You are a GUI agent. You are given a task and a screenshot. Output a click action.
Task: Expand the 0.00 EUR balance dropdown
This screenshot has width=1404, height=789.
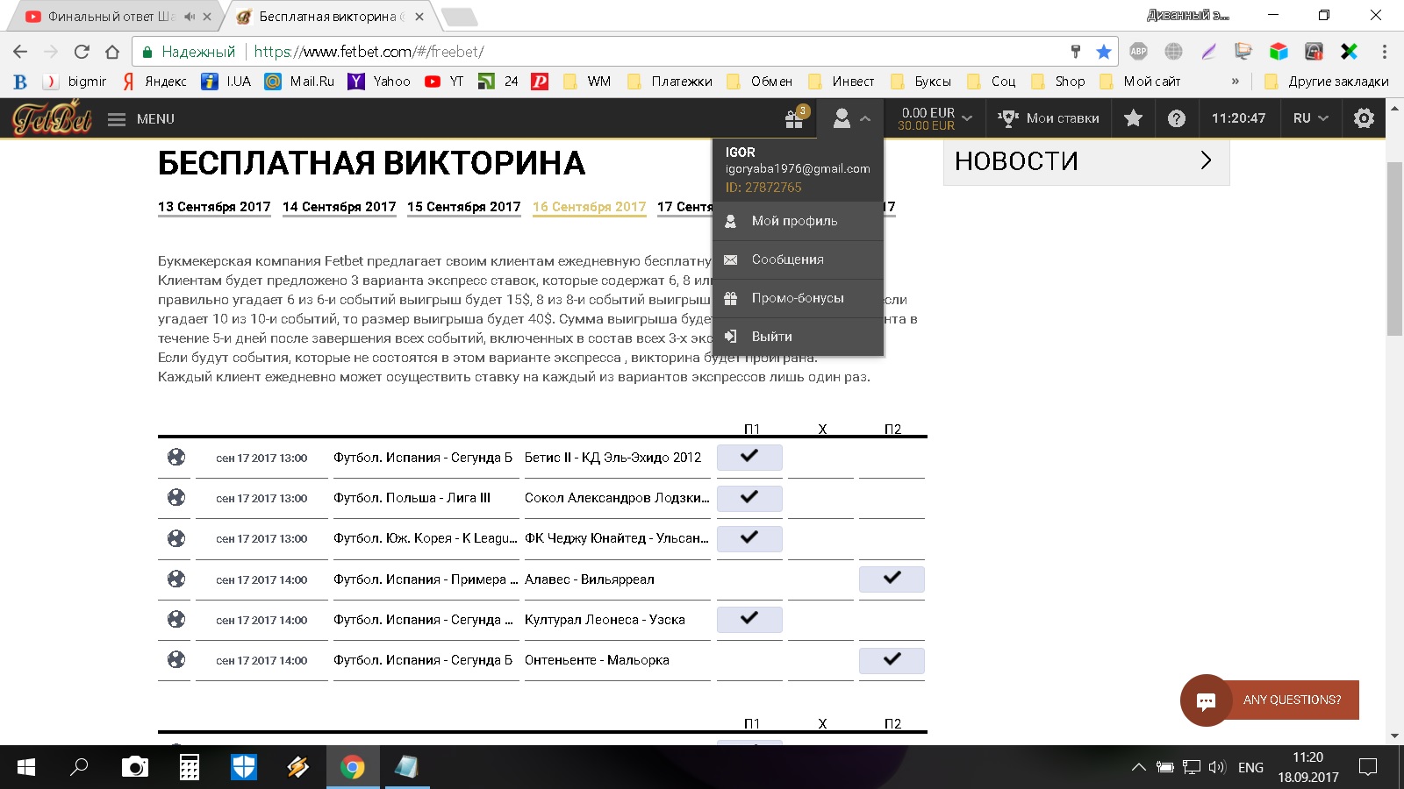coord(935,118)
